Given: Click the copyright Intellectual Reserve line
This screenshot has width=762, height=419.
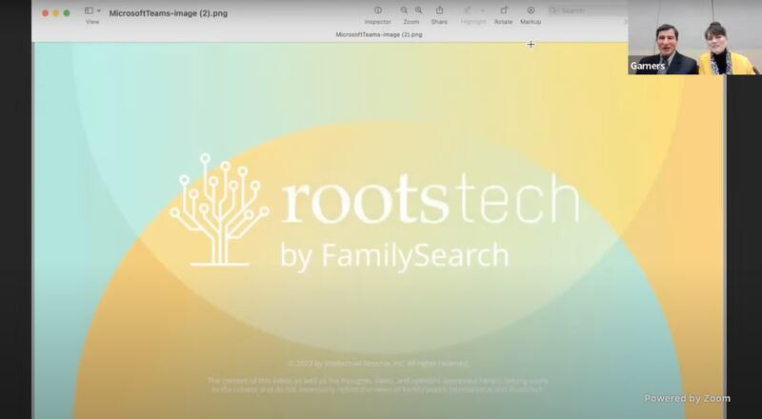Looking at the screenshot, I should 378,363.
